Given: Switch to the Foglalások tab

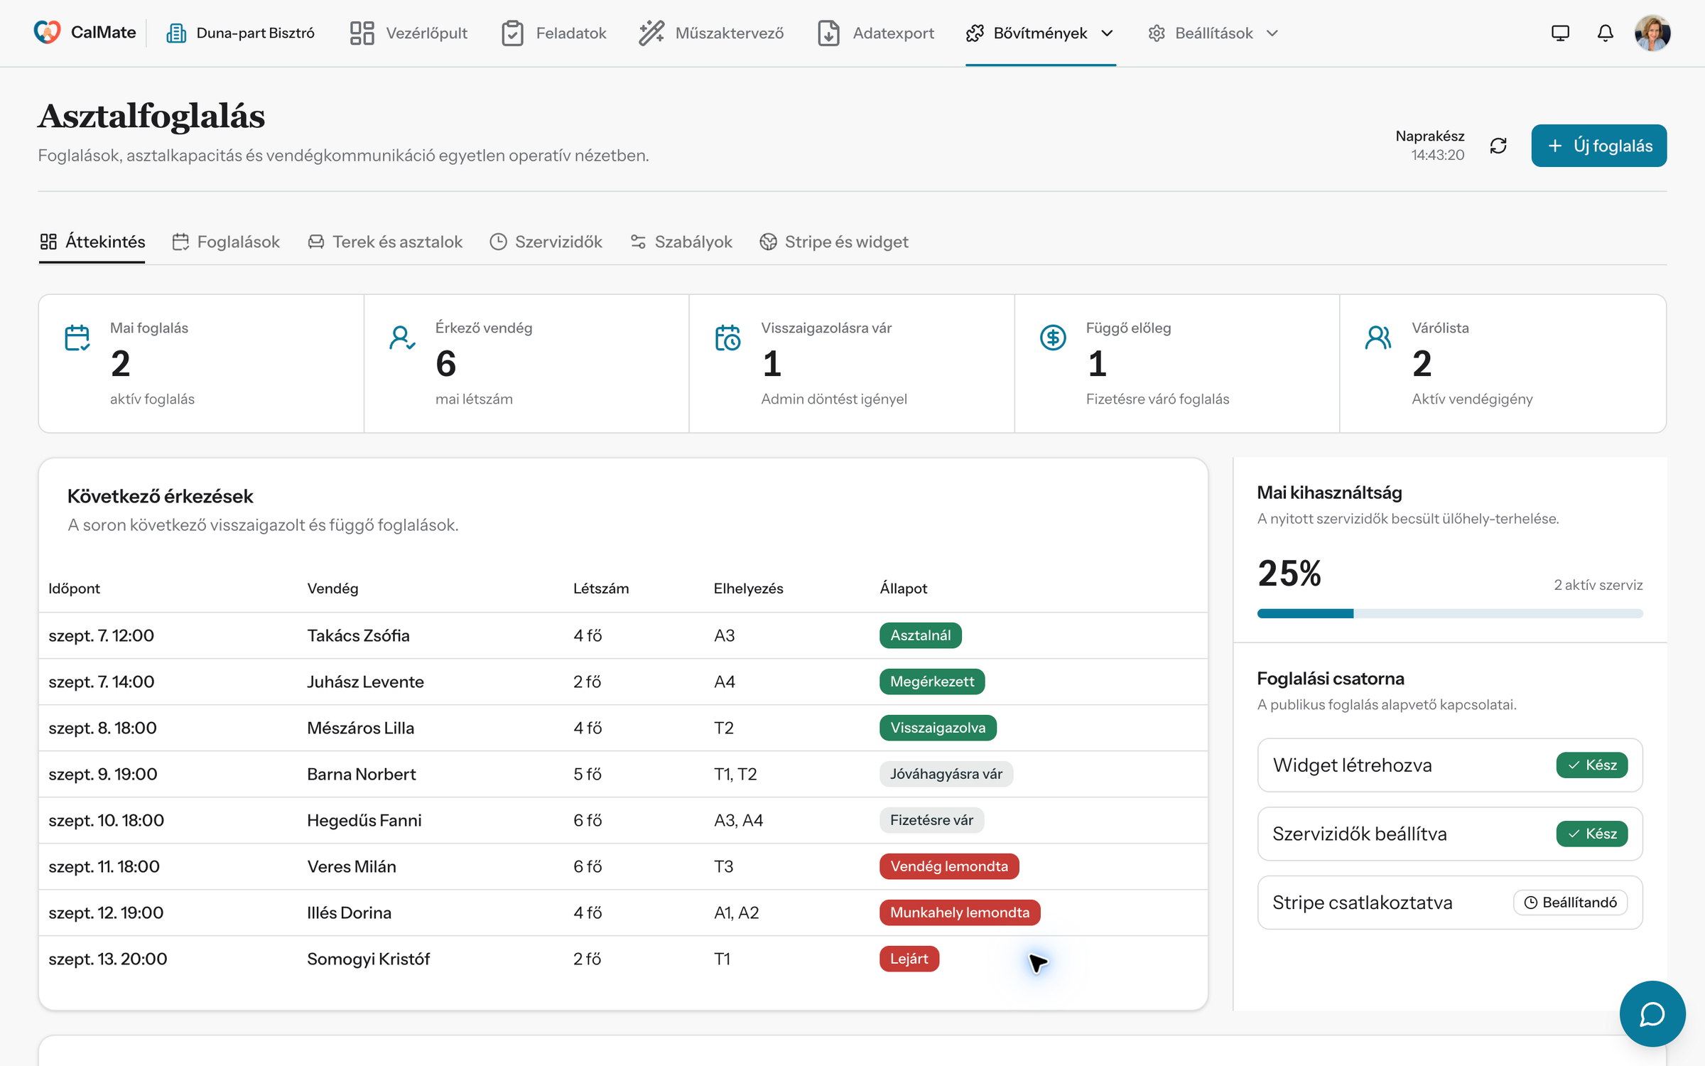Looking at the screenshot, I should [226, 242].
